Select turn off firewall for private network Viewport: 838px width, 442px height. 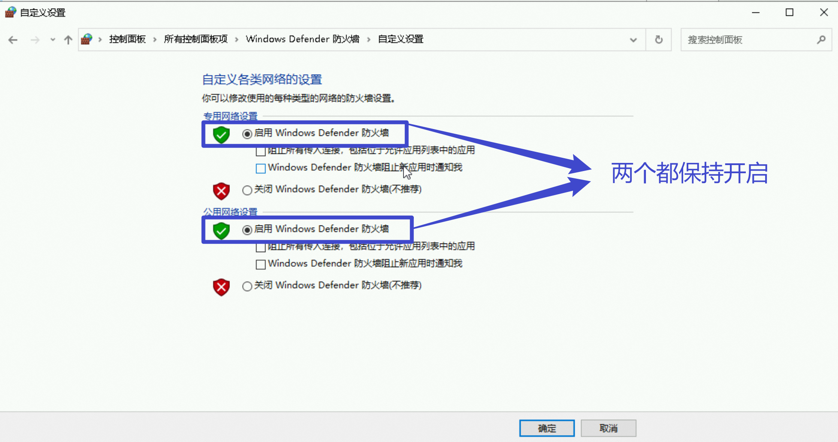247,190
